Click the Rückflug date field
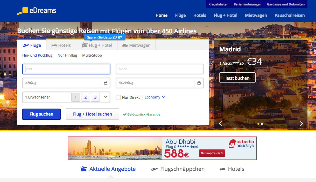Screen dimensions: 316x182 coord(160,83)
